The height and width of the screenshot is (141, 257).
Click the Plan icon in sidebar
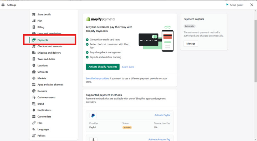[x=34, y=21]
